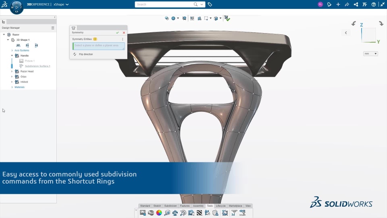Viewport: 387px width, 218px height.
Task: Click the share arrow icon
Action: pyautogui.click(x=347, y=4)
